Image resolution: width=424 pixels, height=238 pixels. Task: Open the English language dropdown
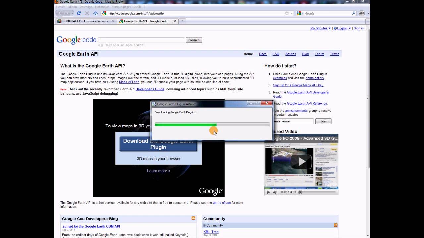344,28
